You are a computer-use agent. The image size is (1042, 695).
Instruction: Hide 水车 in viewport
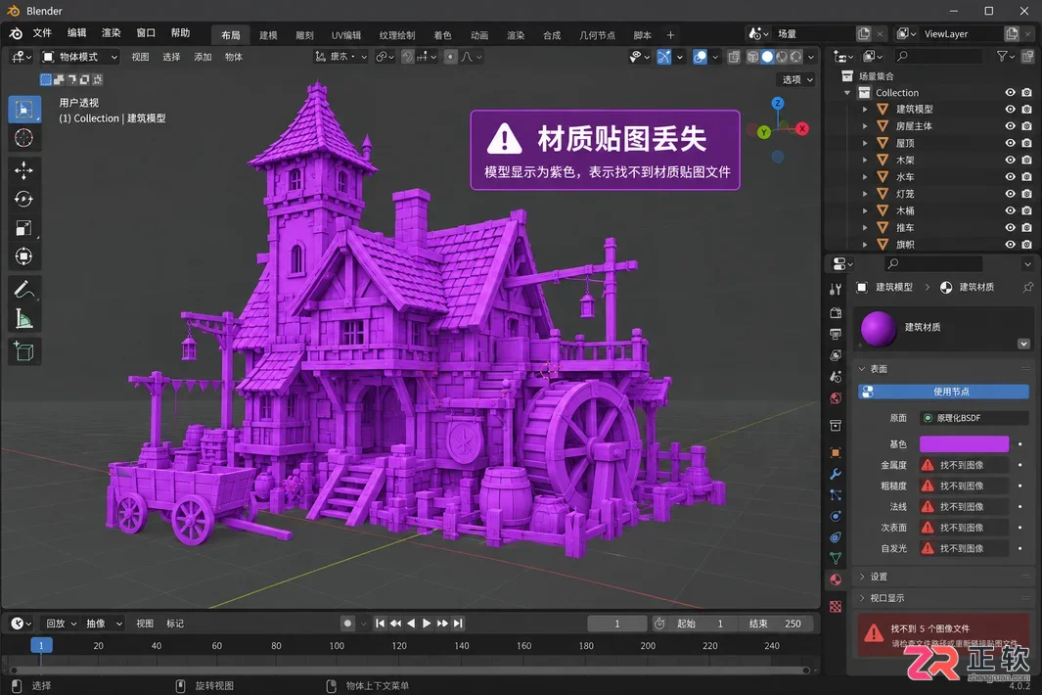click(1010, 177)
